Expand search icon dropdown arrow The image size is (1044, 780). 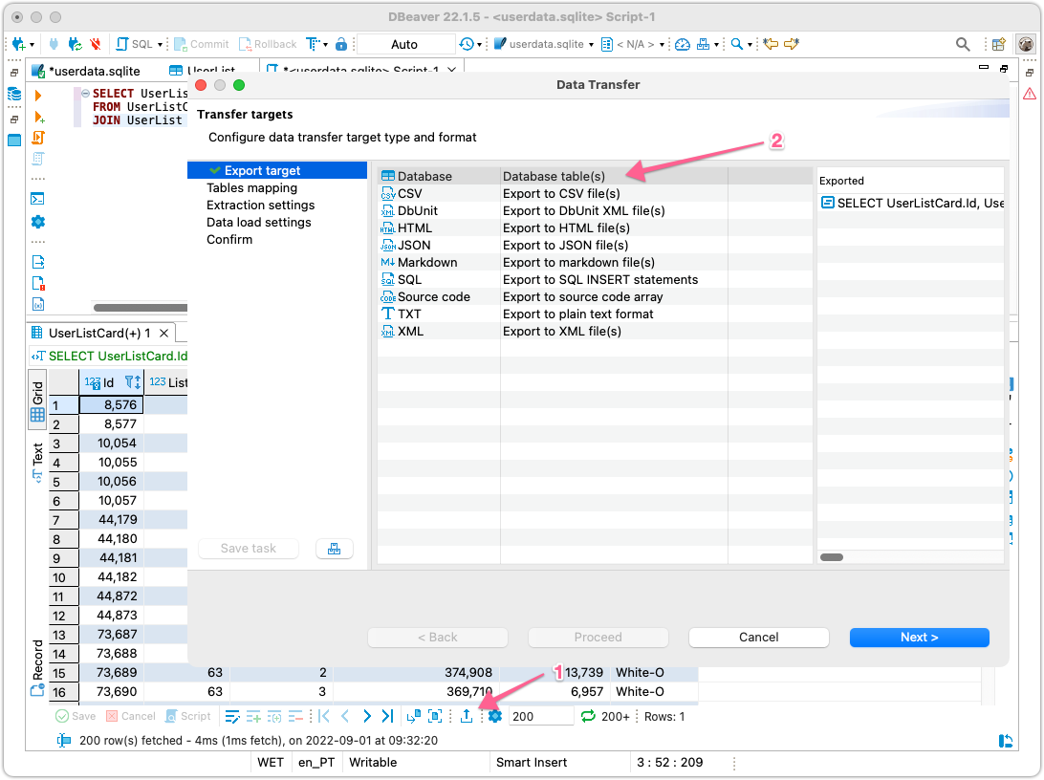click(750, 45)
